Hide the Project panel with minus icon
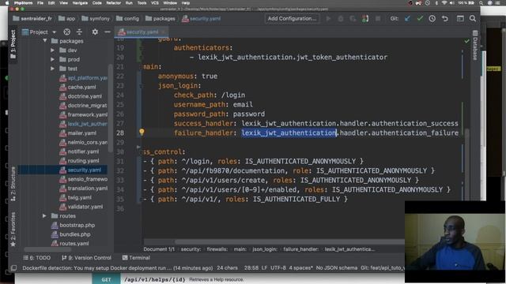Screen dimensions: 506x284 108,32
